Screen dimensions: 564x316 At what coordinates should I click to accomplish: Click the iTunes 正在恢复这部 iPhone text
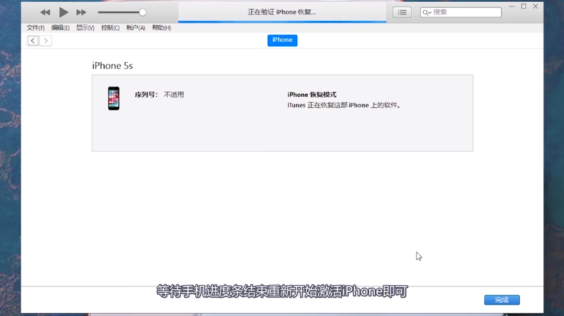point(344,105)
